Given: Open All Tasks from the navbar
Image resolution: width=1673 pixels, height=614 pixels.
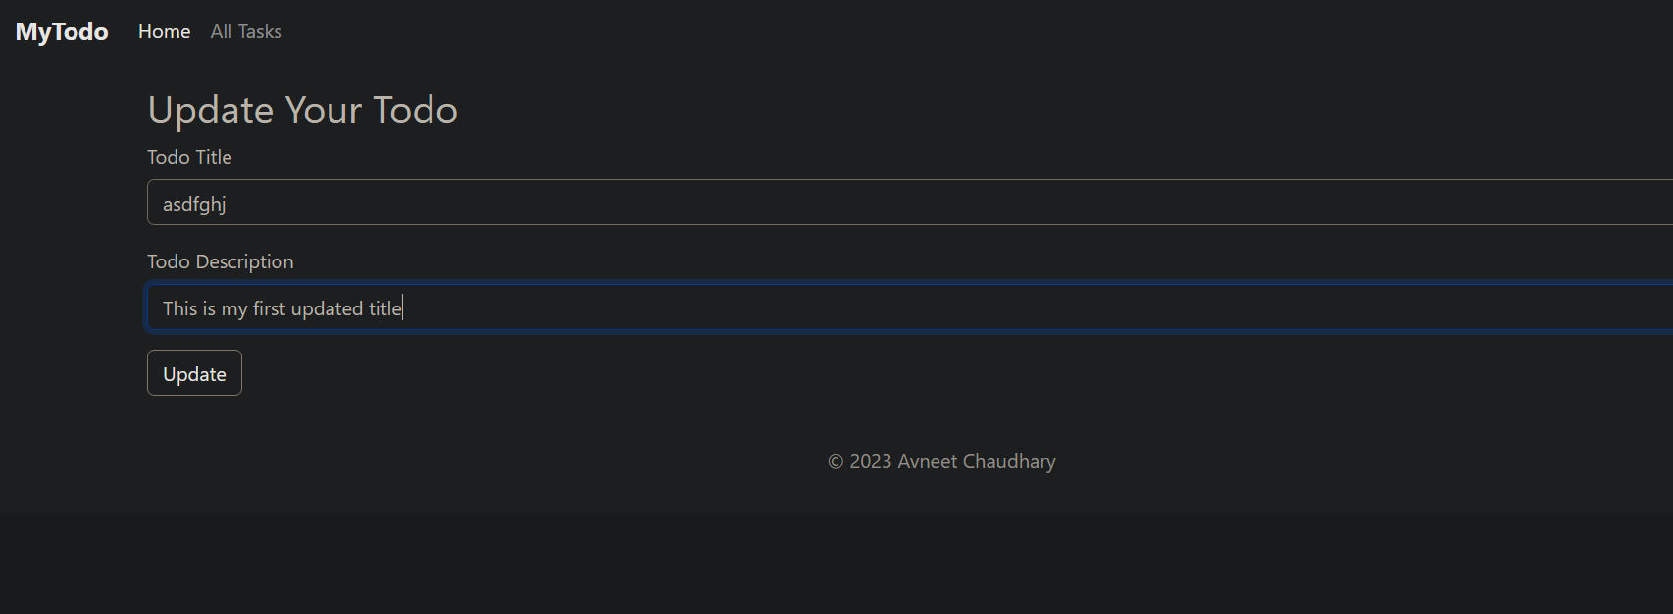Looking at the screenshot, I should coord(245,30).
